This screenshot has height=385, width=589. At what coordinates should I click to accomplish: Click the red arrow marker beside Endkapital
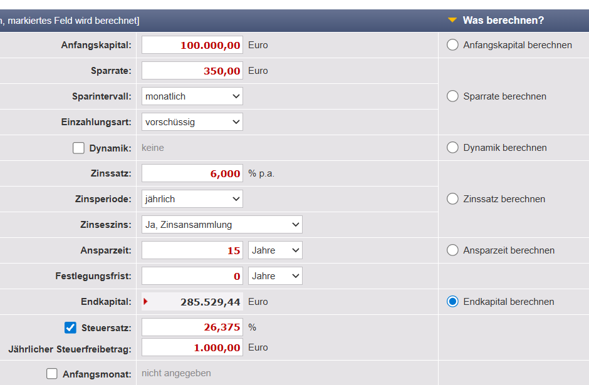click(x=146, y=302)
